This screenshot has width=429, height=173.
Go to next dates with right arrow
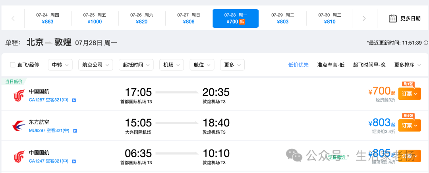(364, 19)
